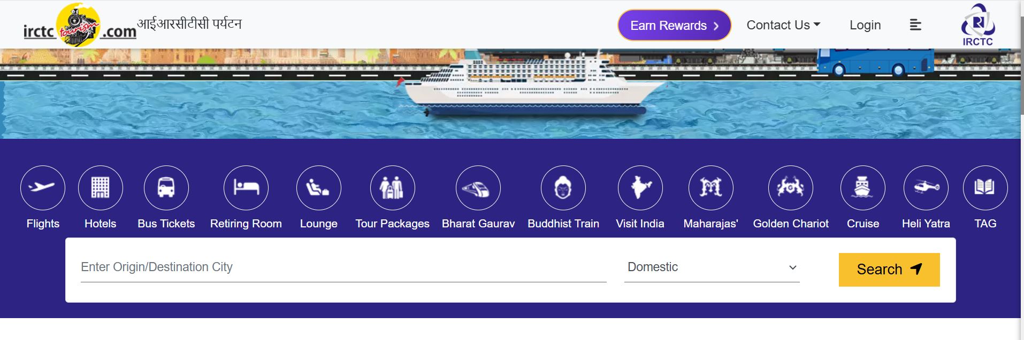Click the Login link
Image resolution: width=1024 pixels, height=340 pixels.
tap(865, 25)
